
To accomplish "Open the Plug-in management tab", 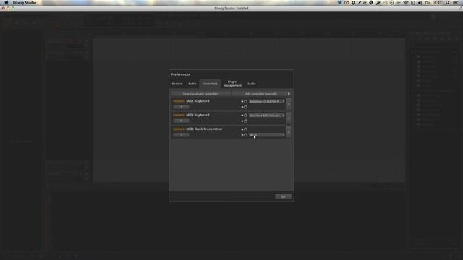I will point(232,84).
